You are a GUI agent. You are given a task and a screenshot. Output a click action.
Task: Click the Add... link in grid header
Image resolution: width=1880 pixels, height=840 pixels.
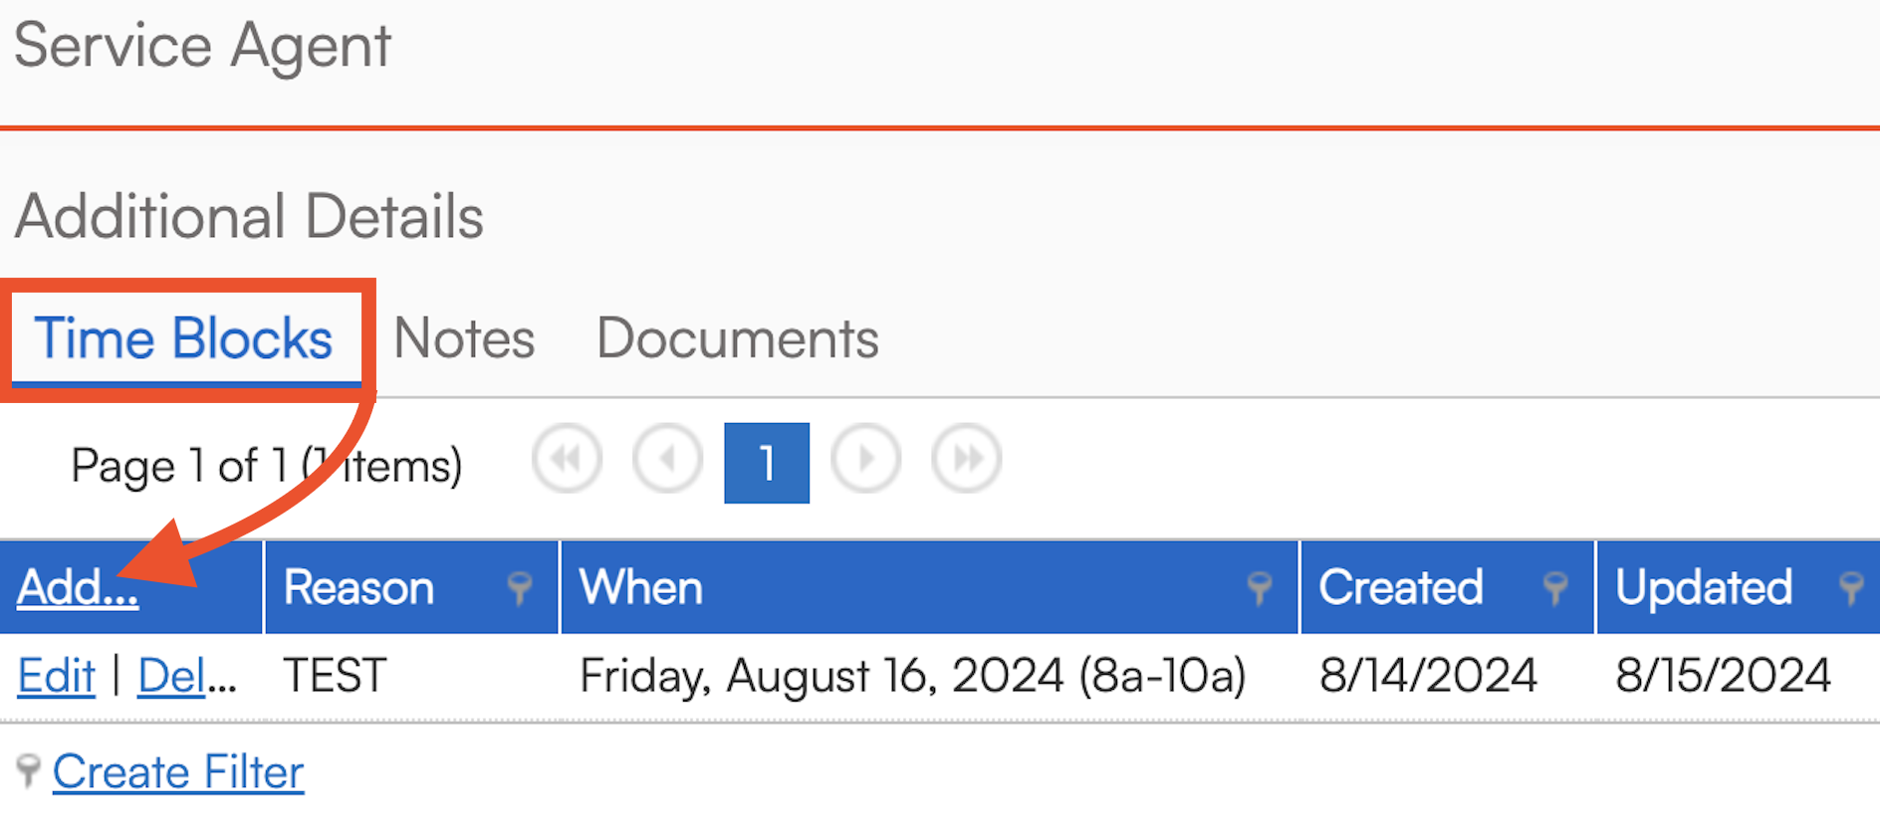[78, 587]
